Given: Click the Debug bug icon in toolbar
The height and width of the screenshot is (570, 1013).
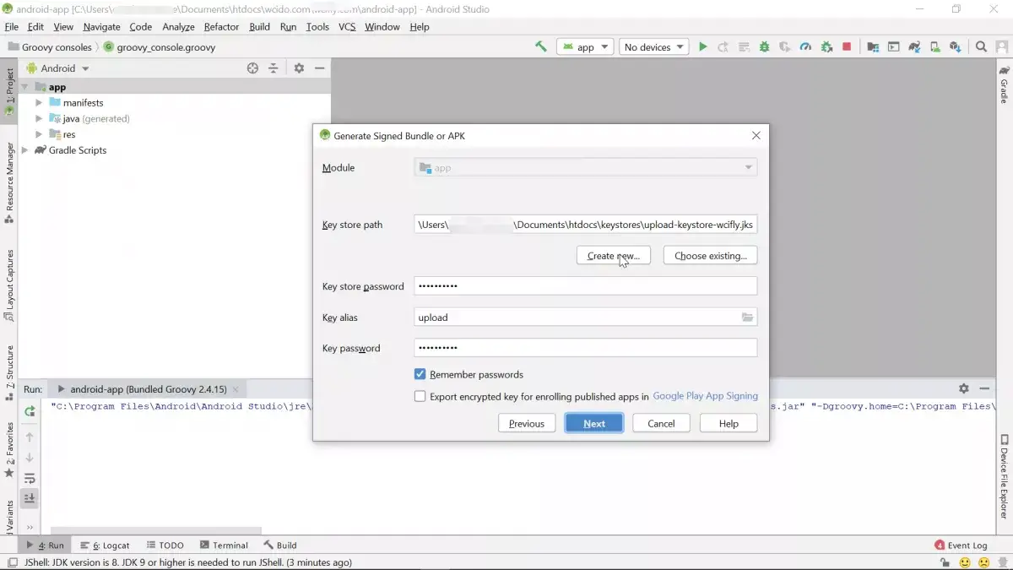Looking at the screenshot, I should pos(764,47).
